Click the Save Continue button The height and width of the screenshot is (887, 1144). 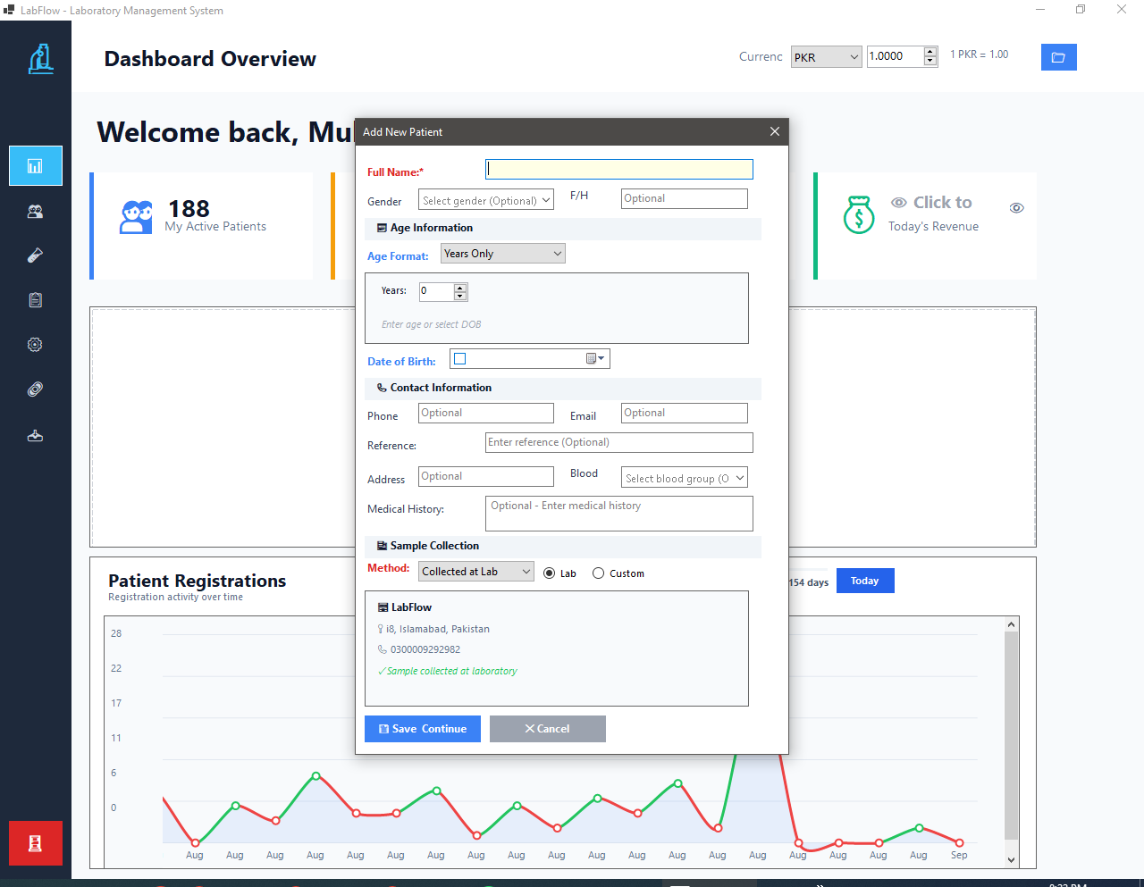click(423, 729)
